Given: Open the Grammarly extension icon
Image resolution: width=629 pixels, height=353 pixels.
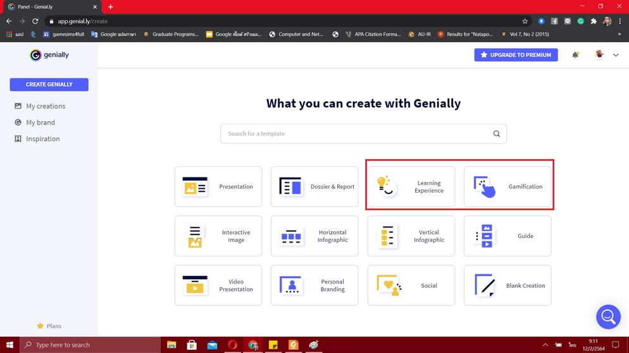Looking at the screenshot, I should click(x=580, y=21).
